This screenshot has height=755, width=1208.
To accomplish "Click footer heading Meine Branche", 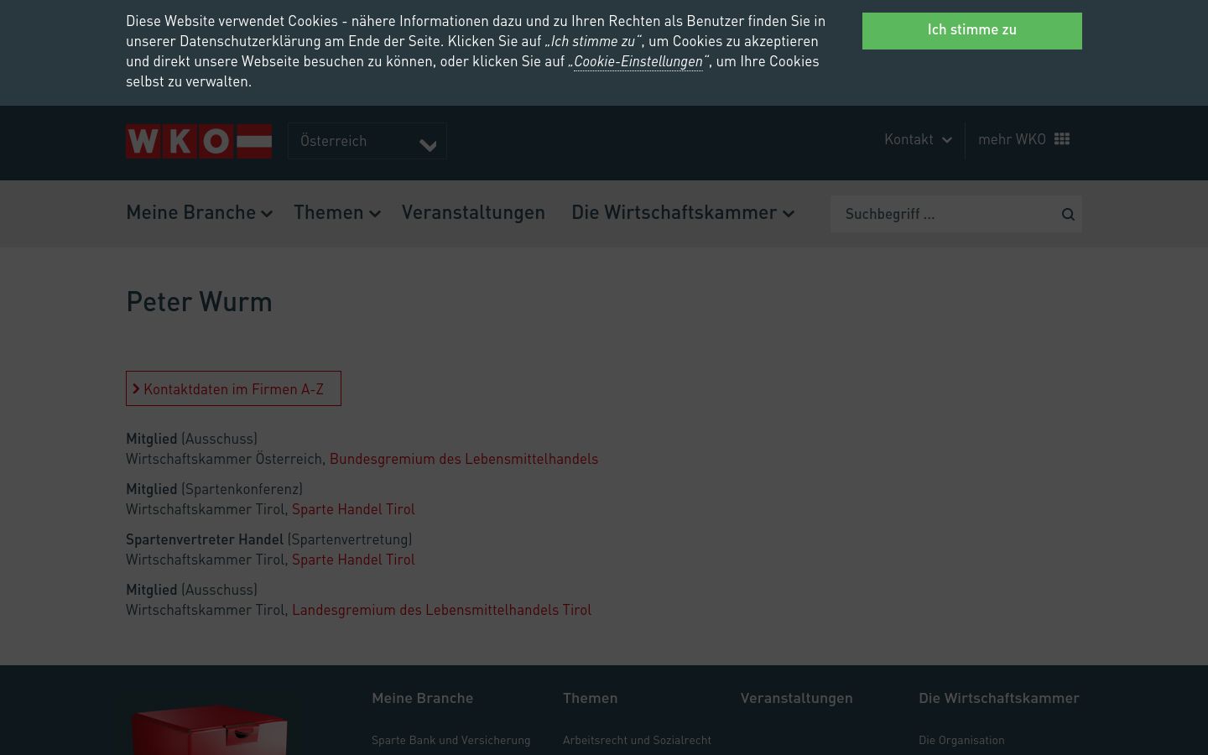I will pos(422,698).
